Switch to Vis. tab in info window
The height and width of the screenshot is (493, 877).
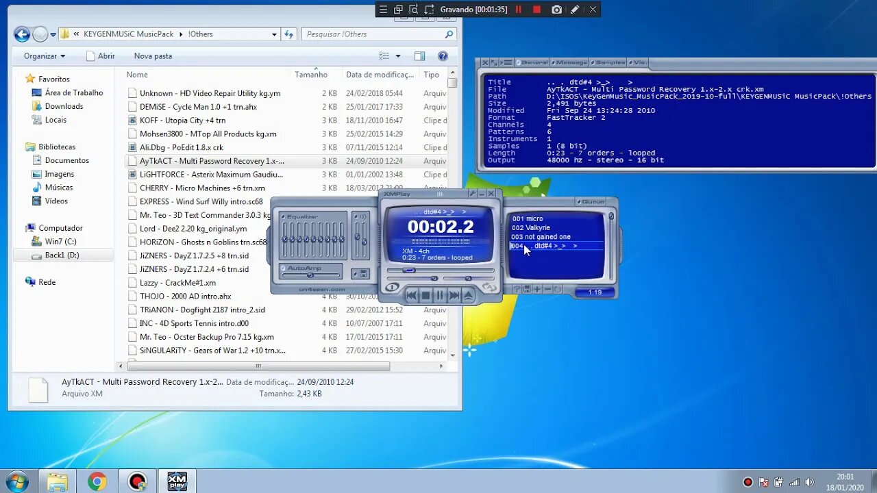tap(637, 62)
